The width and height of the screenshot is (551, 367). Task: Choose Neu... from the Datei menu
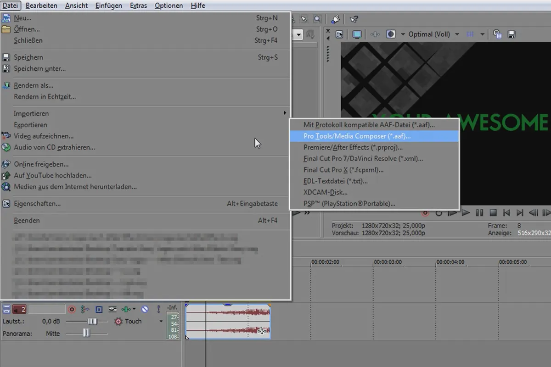click(x=146, y=18)
